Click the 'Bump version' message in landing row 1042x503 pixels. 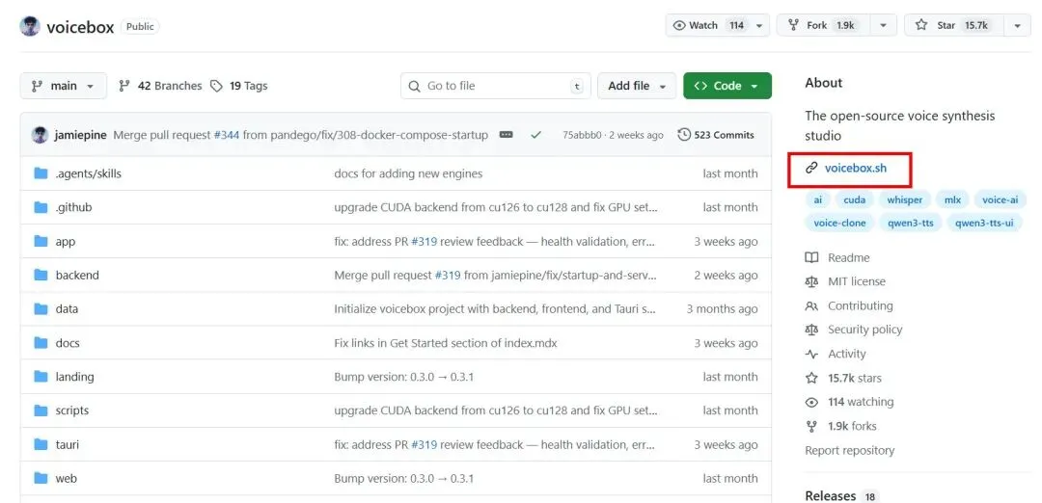(403, 377)
